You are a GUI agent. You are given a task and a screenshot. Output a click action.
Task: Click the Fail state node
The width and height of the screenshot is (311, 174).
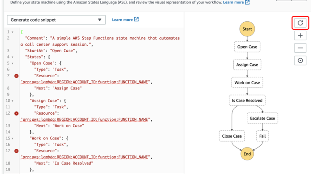pyautogui.click(x=262, y=136)
